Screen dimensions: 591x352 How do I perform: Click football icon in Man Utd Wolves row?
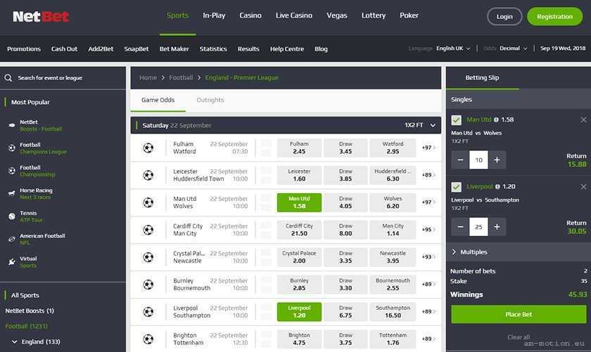click(148, 202)
